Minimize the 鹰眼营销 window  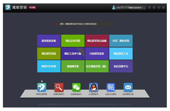159,7
